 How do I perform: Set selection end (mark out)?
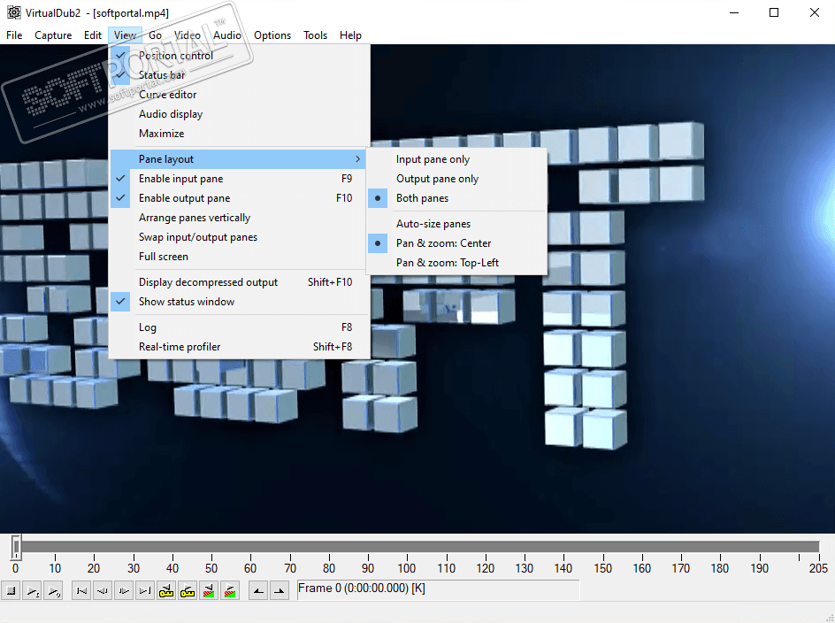click(280, 590)
